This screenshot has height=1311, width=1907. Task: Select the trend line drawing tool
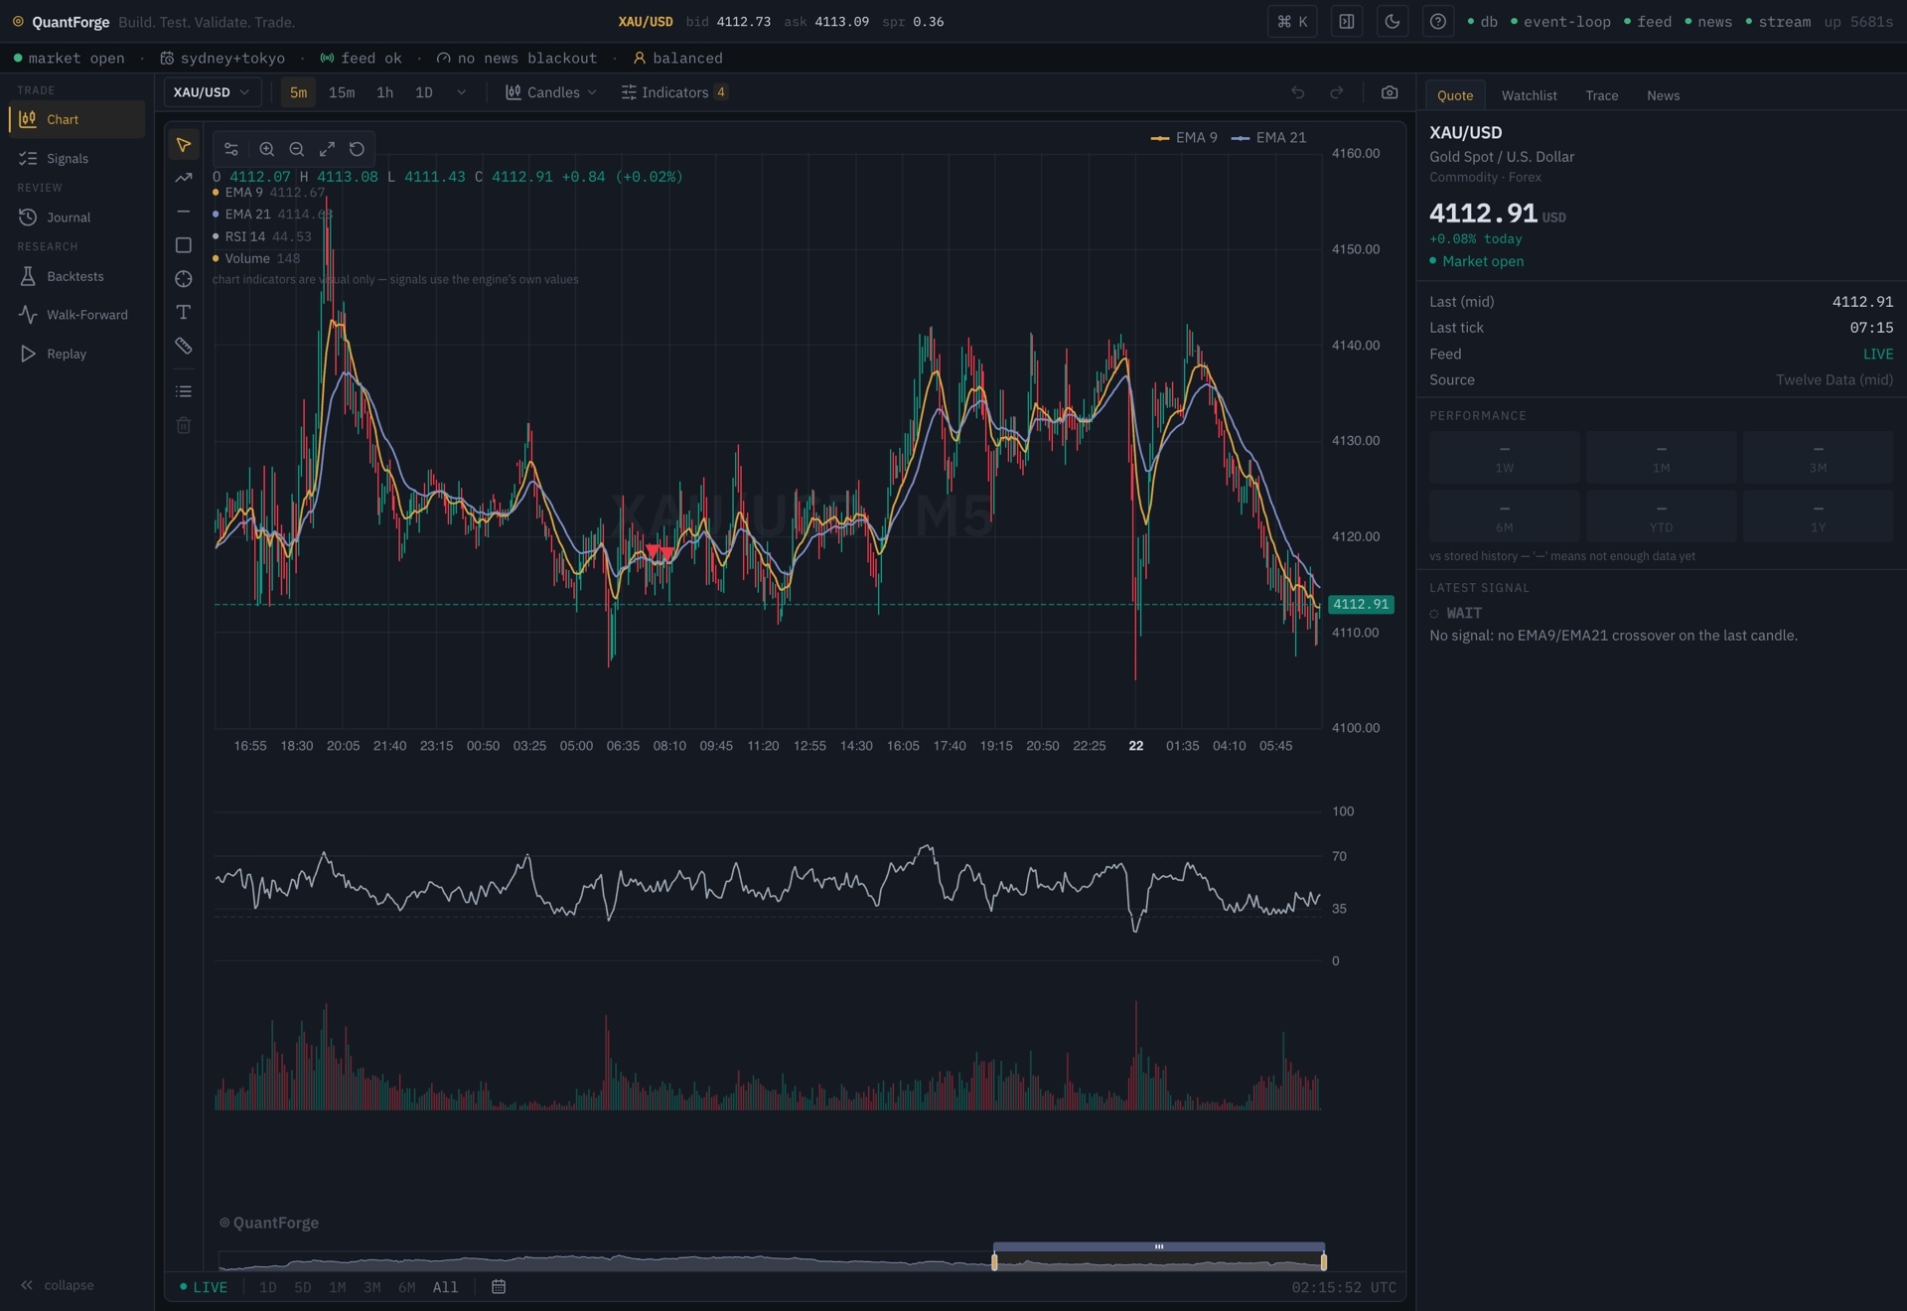pos(184,178)
